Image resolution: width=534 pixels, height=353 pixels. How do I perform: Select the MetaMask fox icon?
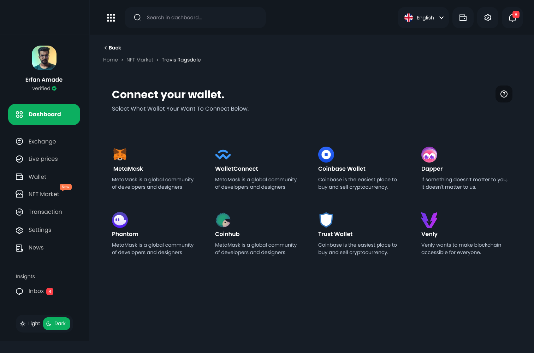(x=120, y=154)
